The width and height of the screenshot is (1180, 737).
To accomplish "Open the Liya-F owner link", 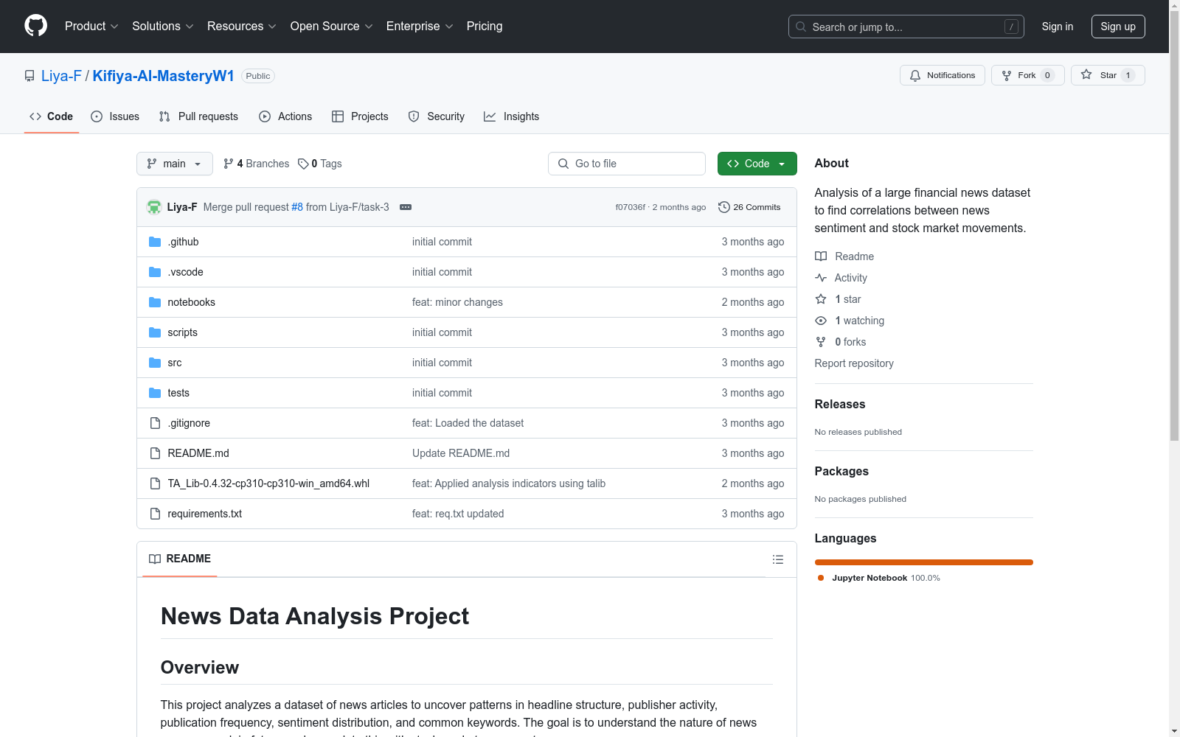I will 61,76.
